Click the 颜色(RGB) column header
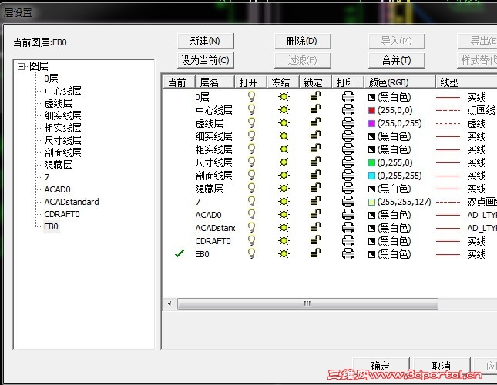The height and width of the screenshot is (385, 497). coord(399,82)
